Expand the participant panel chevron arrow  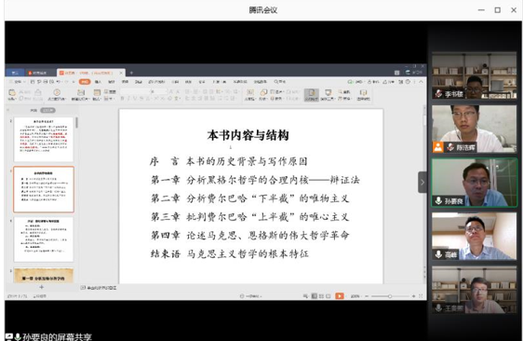click(422, 183)
